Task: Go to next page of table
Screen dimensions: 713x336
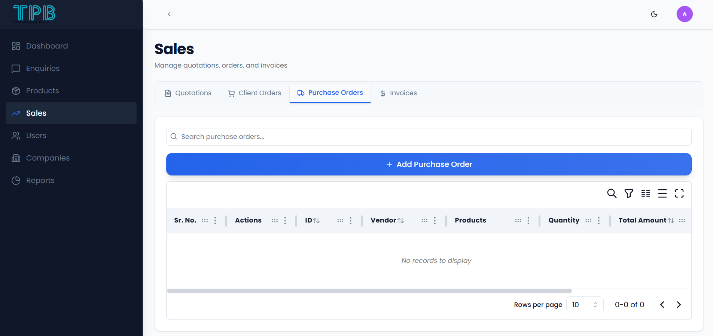Action: click(x=679, y=305)
